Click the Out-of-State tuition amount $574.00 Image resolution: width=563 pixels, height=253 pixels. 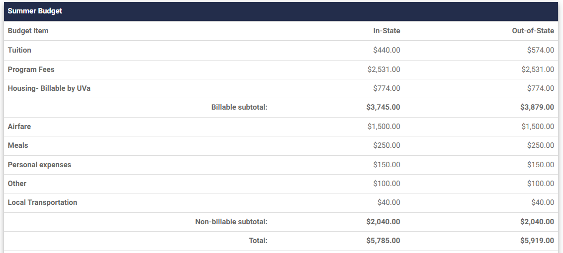(x=541, y=50)
